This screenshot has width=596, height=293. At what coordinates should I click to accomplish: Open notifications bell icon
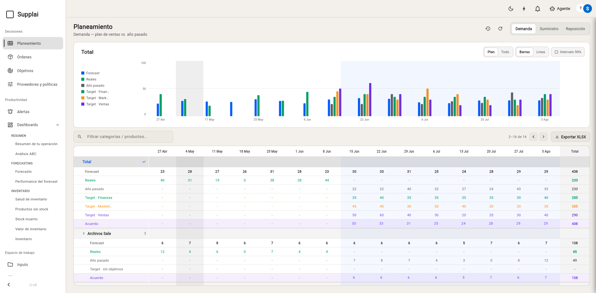(537, 9)
